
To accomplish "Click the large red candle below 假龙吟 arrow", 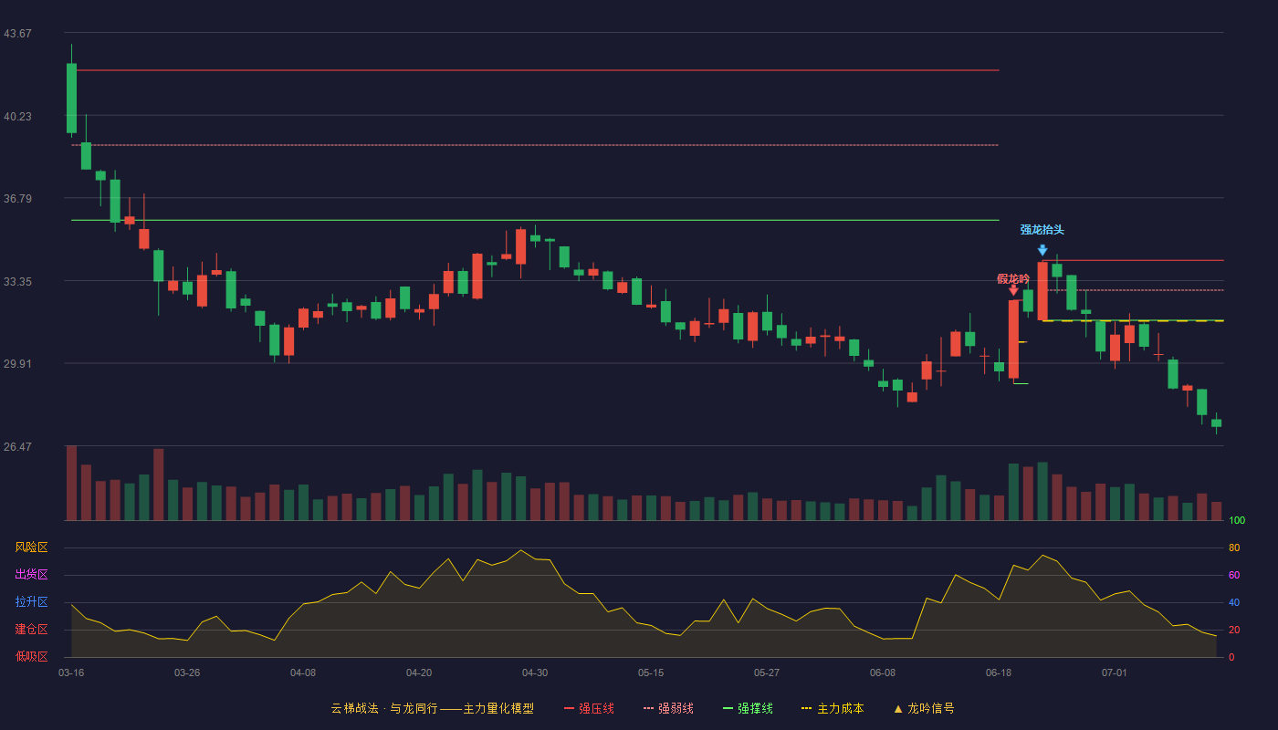I will coord(1013,339).
